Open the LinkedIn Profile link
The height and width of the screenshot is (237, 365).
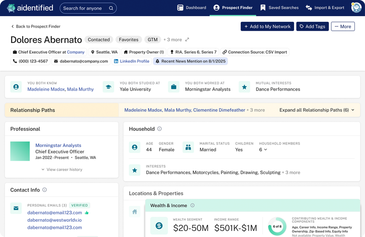pyautogui.click(x=132, y=61)
